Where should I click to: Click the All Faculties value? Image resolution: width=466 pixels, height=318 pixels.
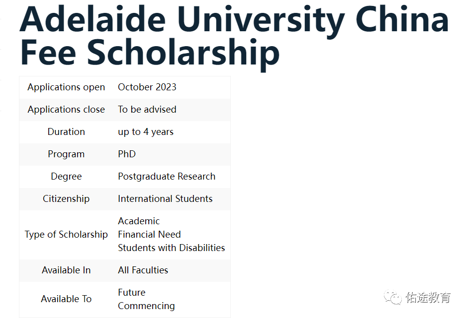pos(143,270)
